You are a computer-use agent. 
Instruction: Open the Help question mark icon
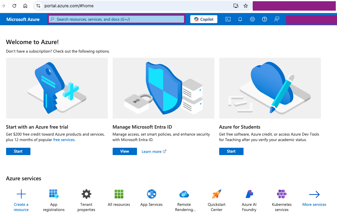(x=265, y=19)
